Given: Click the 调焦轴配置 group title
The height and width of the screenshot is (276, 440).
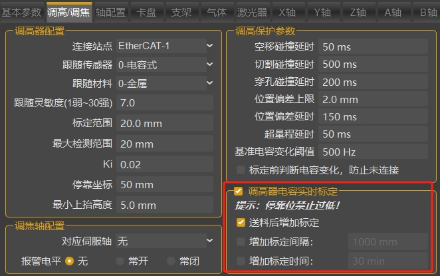Looking at the screenshot, I should pyautogui.click(x=40, y=225).
